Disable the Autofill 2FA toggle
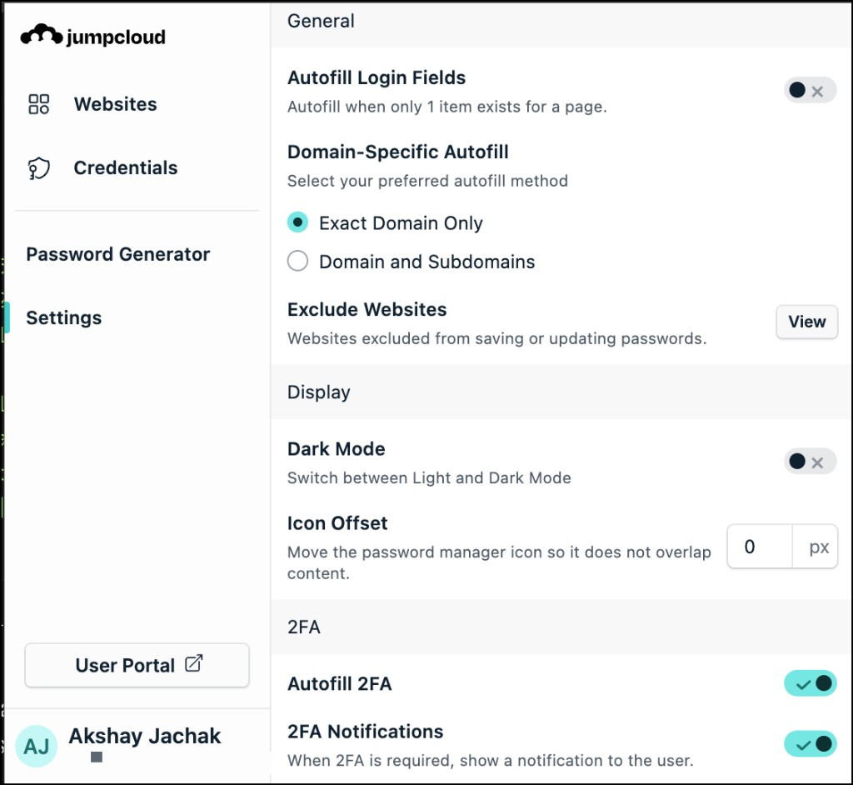Image resolution: width=853 pixels, height=785 pixels. (x=810, y=683)
